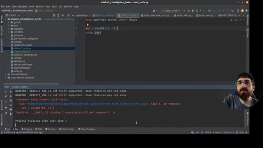
Task: Open the Refactor menu
Action: pos(40,7)
